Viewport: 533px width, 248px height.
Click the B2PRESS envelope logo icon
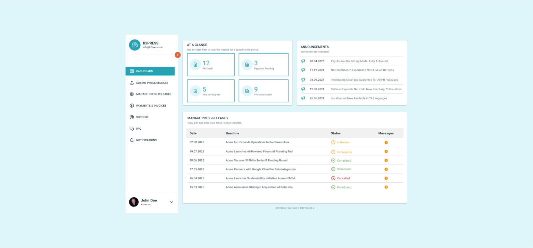(135, 45)
